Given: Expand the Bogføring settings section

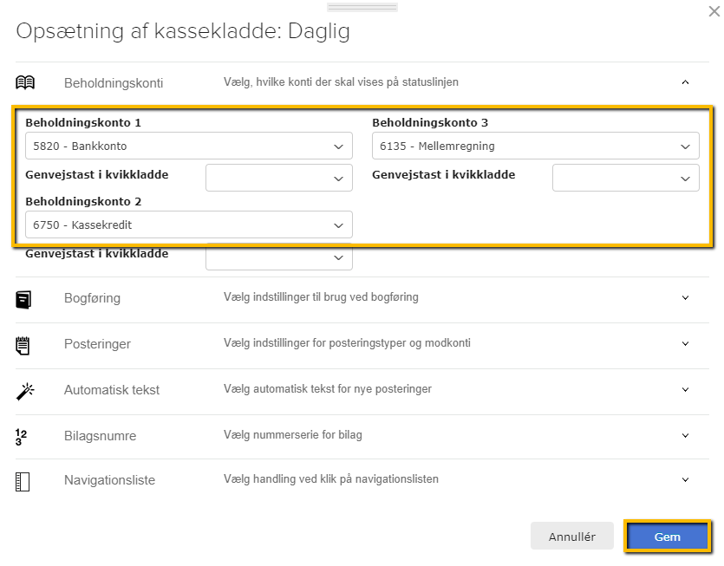Looking at the screenshot, I should [x=685, y=298].
